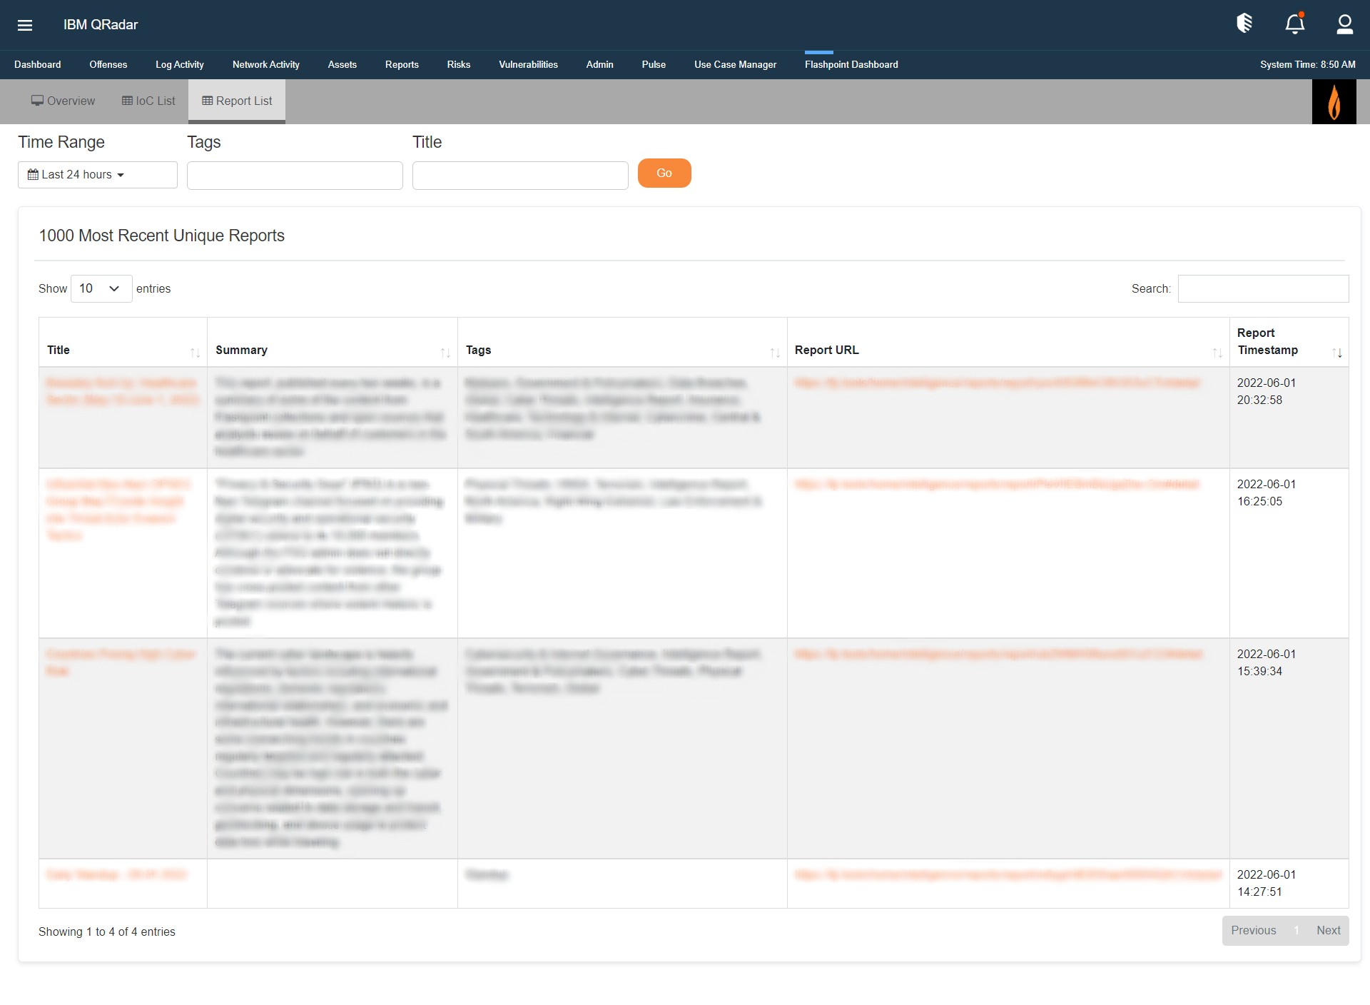Open Use Case Manager
Viewport: 1370px width, 1005px height.
click(x=735, y=64)
